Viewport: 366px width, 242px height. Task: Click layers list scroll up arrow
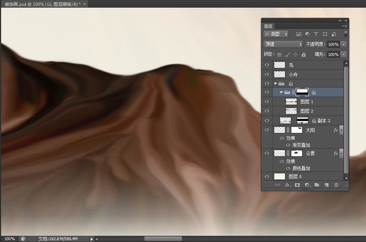(x=346, y=63)
